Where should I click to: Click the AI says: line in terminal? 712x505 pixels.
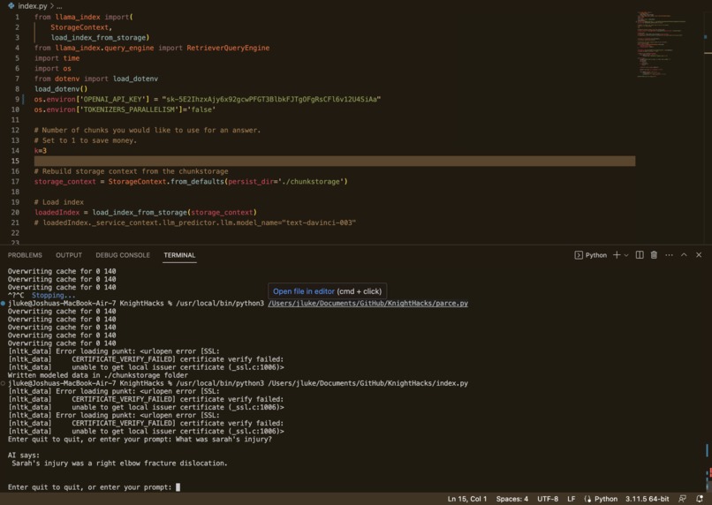(x=24, y=455)
